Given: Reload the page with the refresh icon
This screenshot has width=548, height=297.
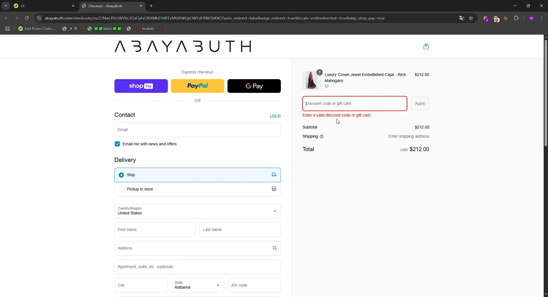Looking at the screenshot, I should click(27, 18).
